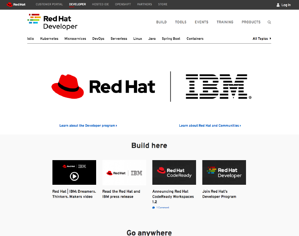Open the search magnifier icon
299x236 pixels.
269,22
